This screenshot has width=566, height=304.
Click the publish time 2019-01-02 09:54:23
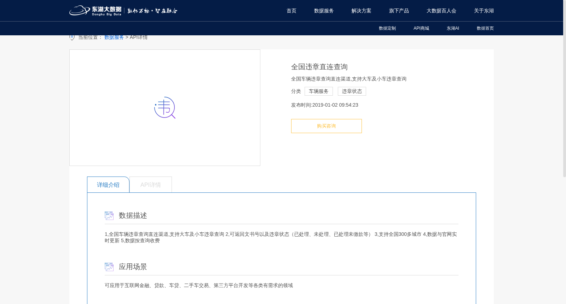(335, 105)
